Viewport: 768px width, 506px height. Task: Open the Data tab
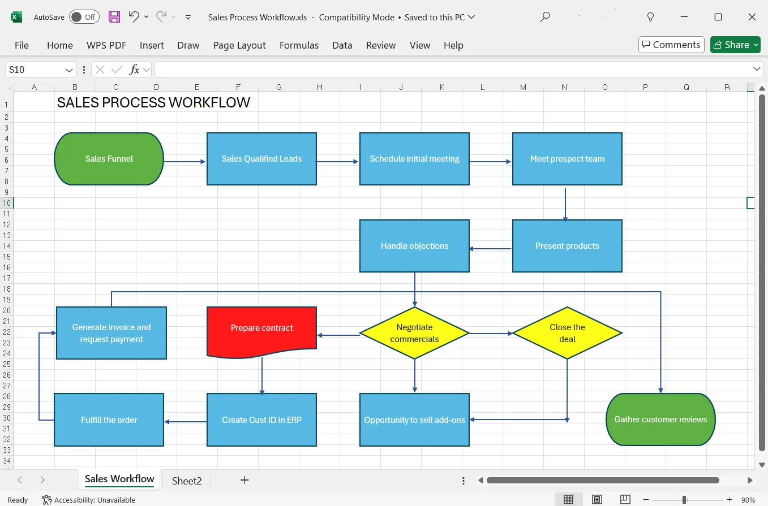(x=342, y=45)
